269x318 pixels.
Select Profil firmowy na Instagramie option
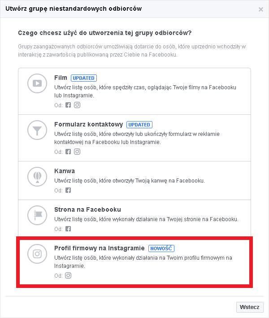100,248
